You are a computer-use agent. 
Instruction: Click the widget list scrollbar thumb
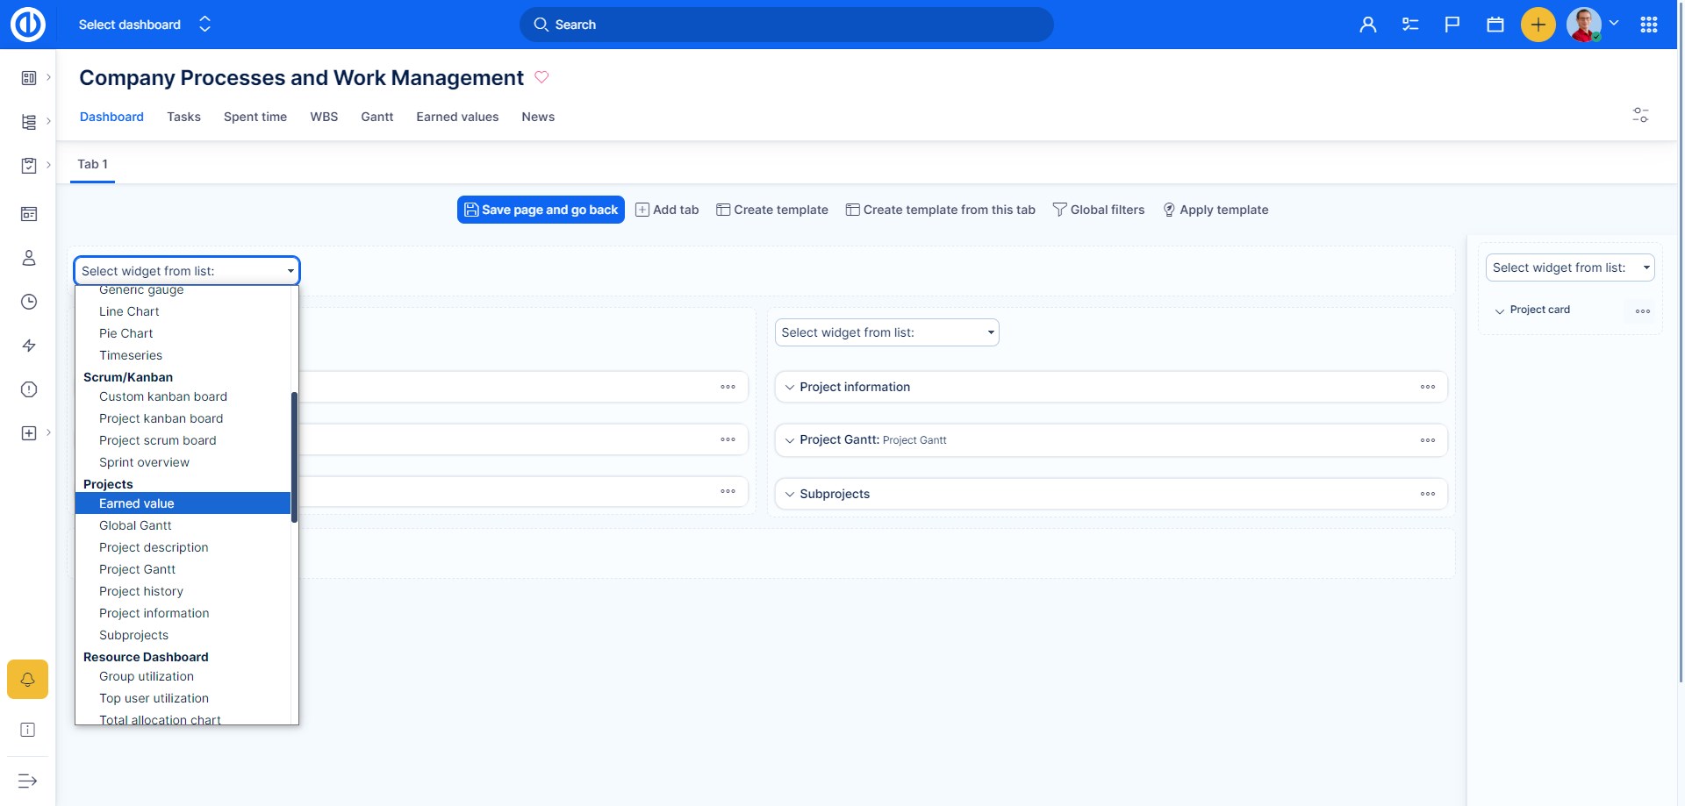coord(294,456)
